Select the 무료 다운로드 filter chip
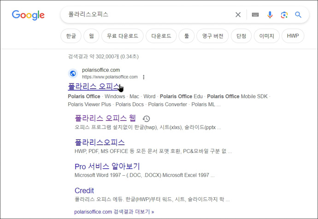Image resolution: width=318 pixels, height=219 pixels. click(x=123, y=36)
